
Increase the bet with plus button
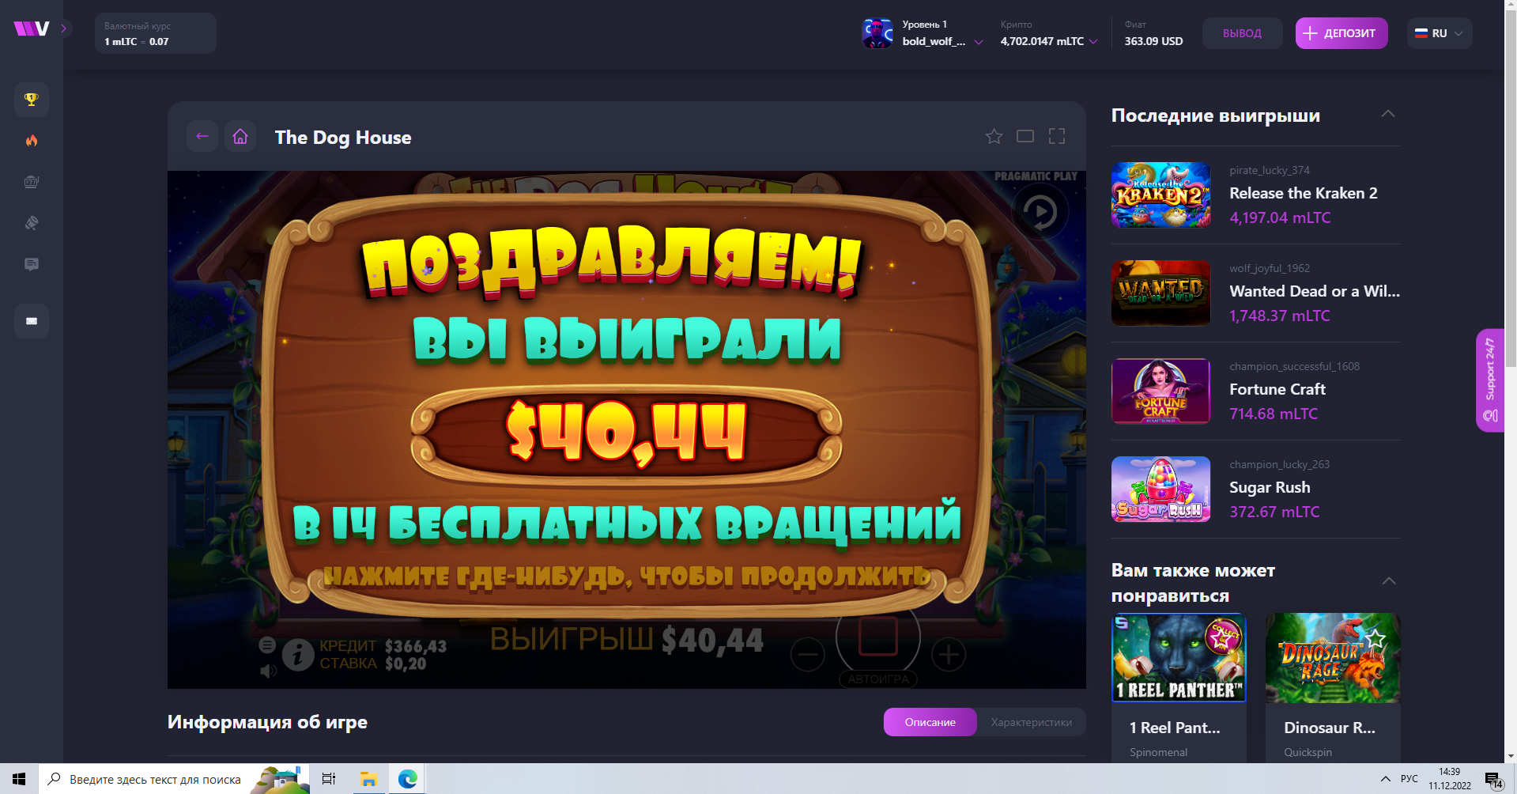(x=949, y=655)
